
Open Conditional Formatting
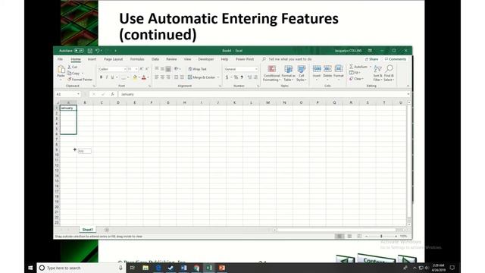271,74
